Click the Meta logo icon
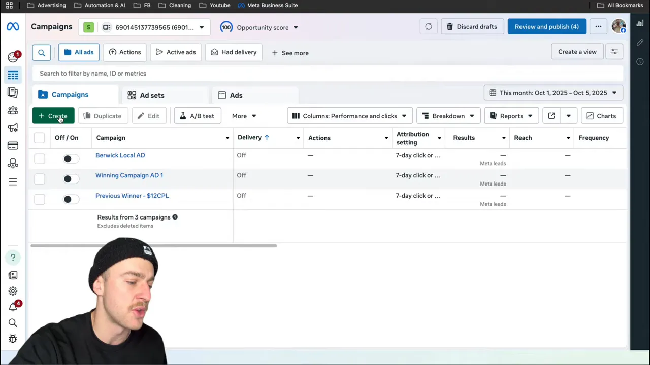This screenshot has height=365, width=650. click(x=13, y=27)
